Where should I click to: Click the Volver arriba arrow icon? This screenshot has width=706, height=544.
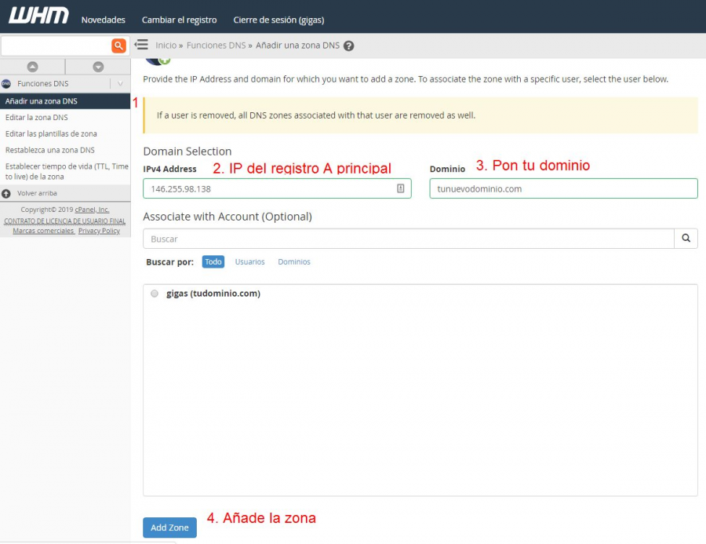[x=6, y=193]
